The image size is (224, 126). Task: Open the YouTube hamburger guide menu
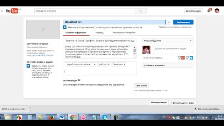(x=2, y=11)
